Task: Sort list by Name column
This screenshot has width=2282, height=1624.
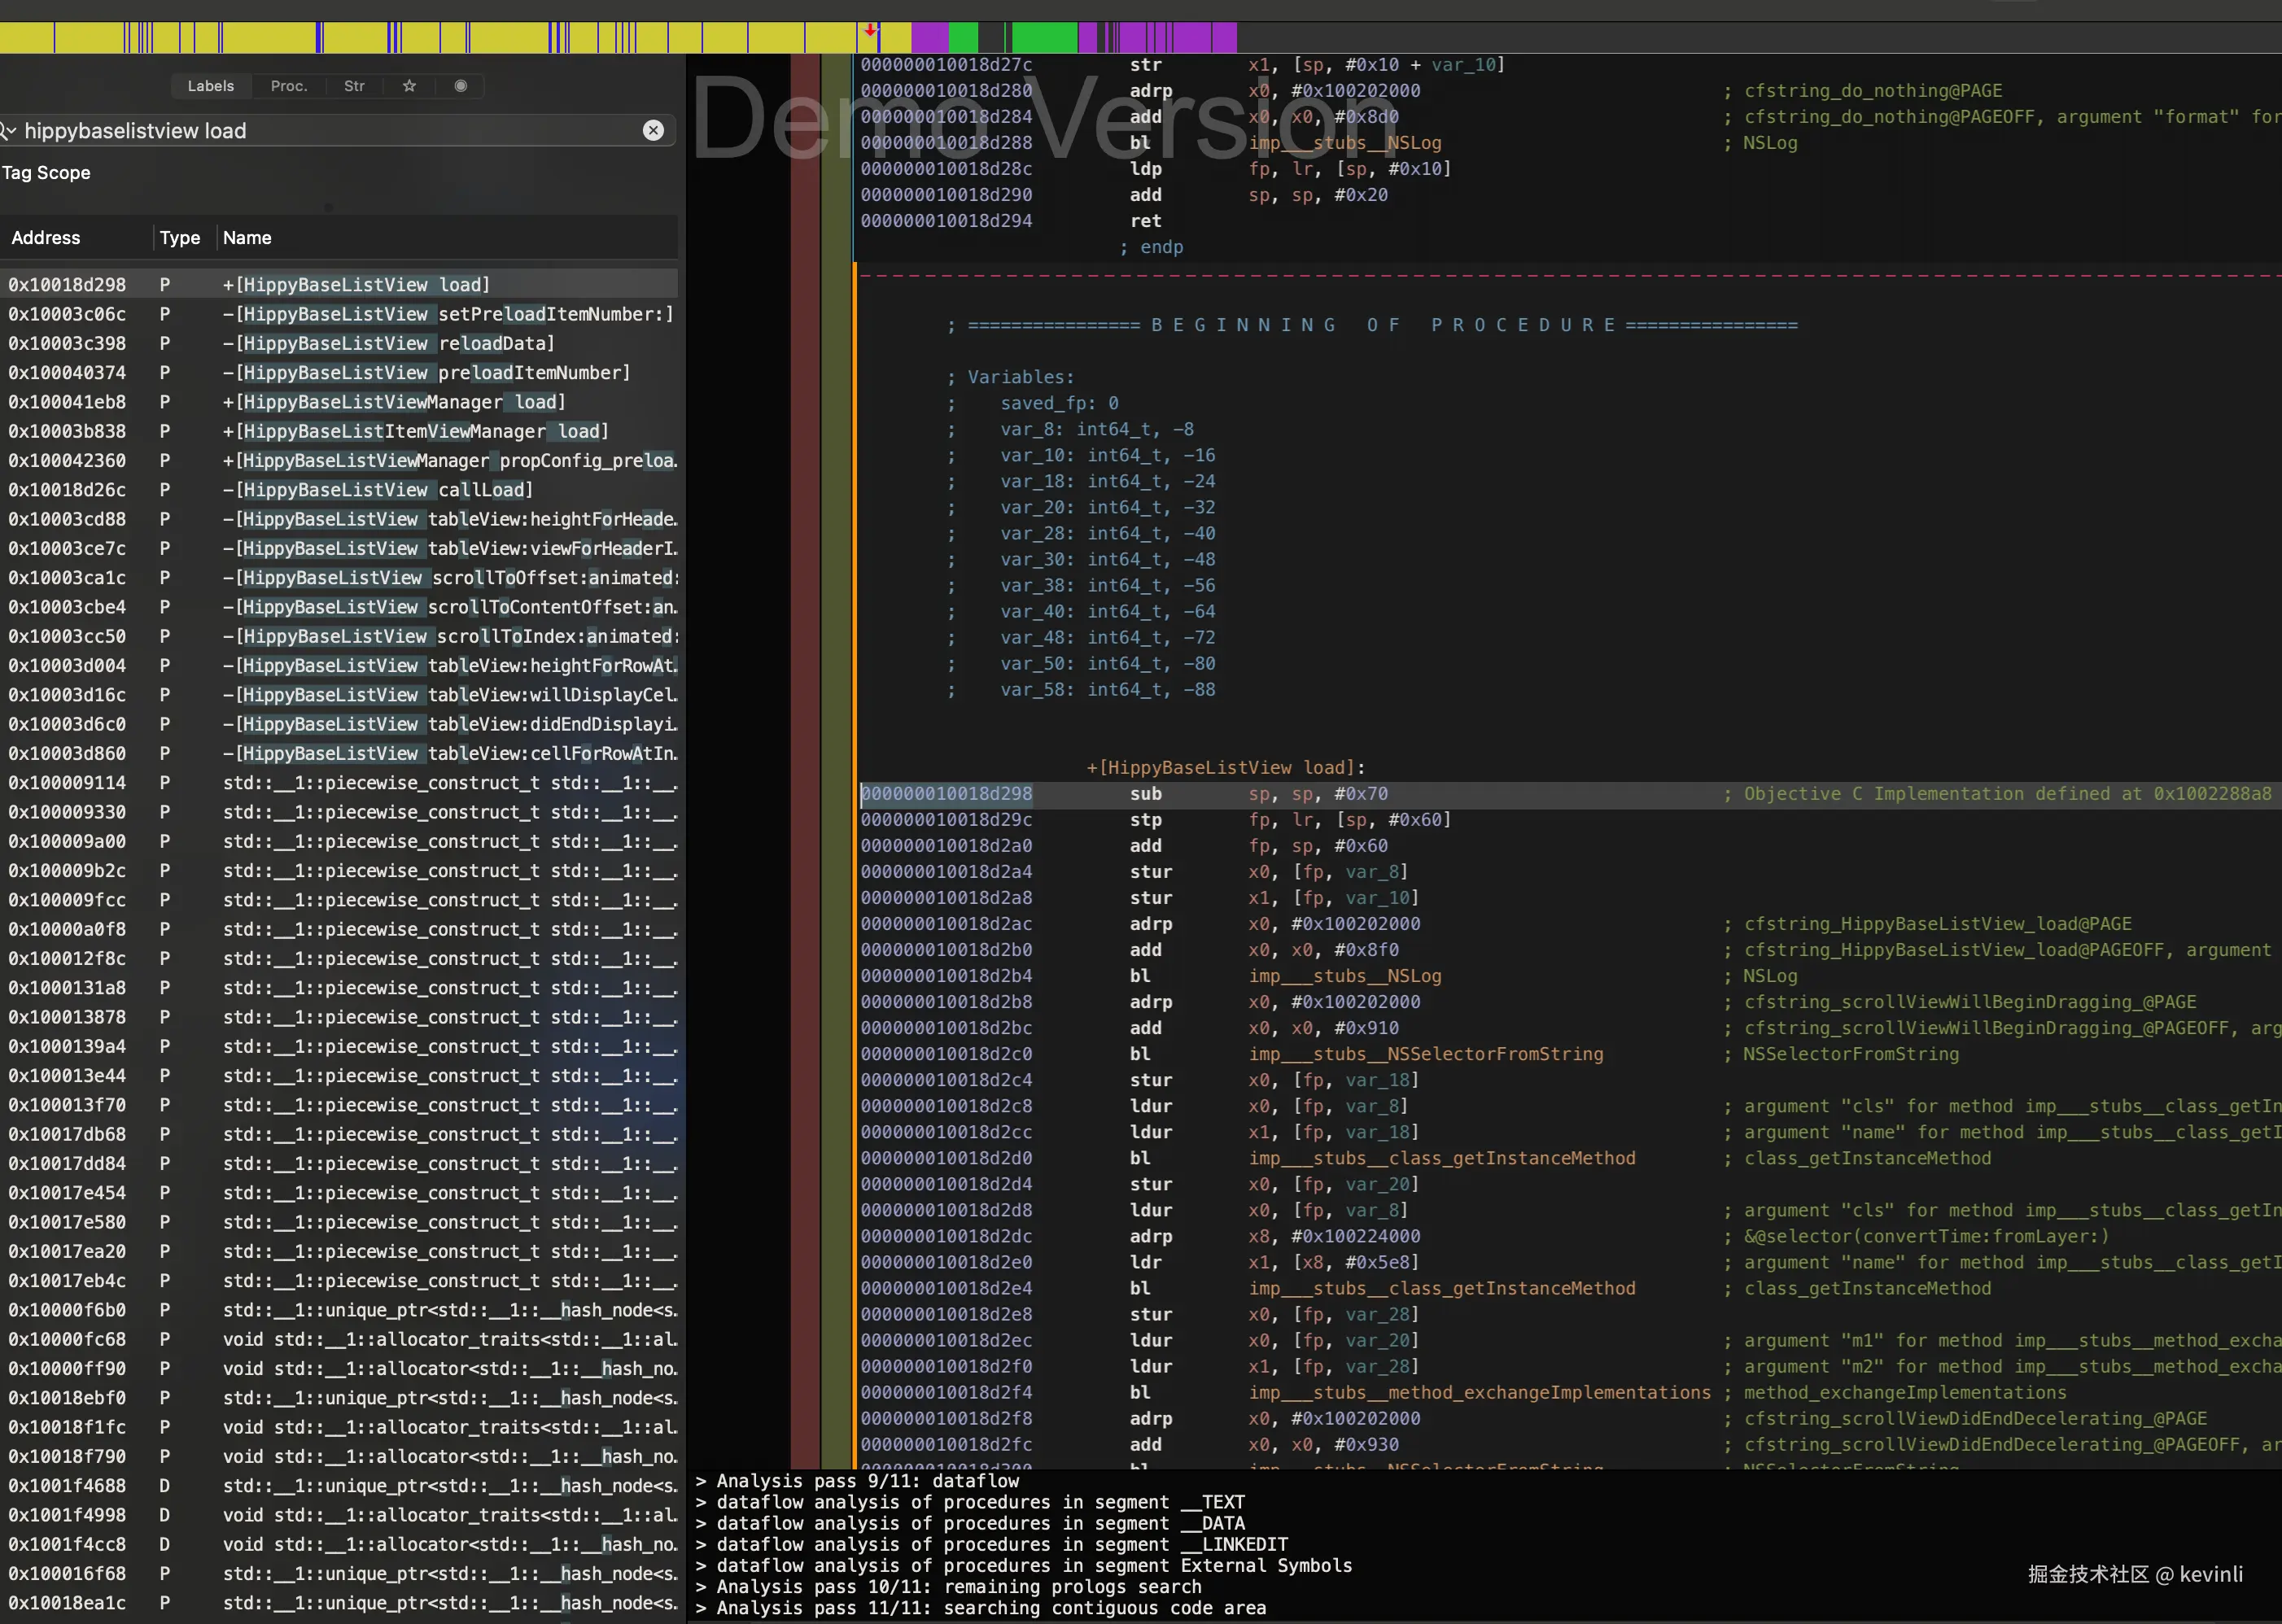Action: (x=247, y=238)
